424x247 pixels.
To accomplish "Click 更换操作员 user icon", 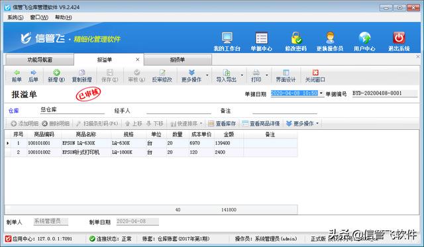I will point(330,38).
